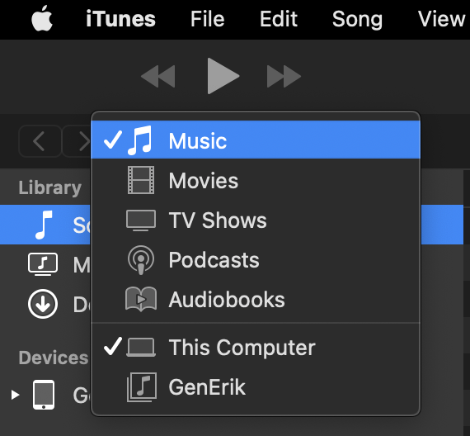Skip to previous track with rewind icon

(158, 76)
